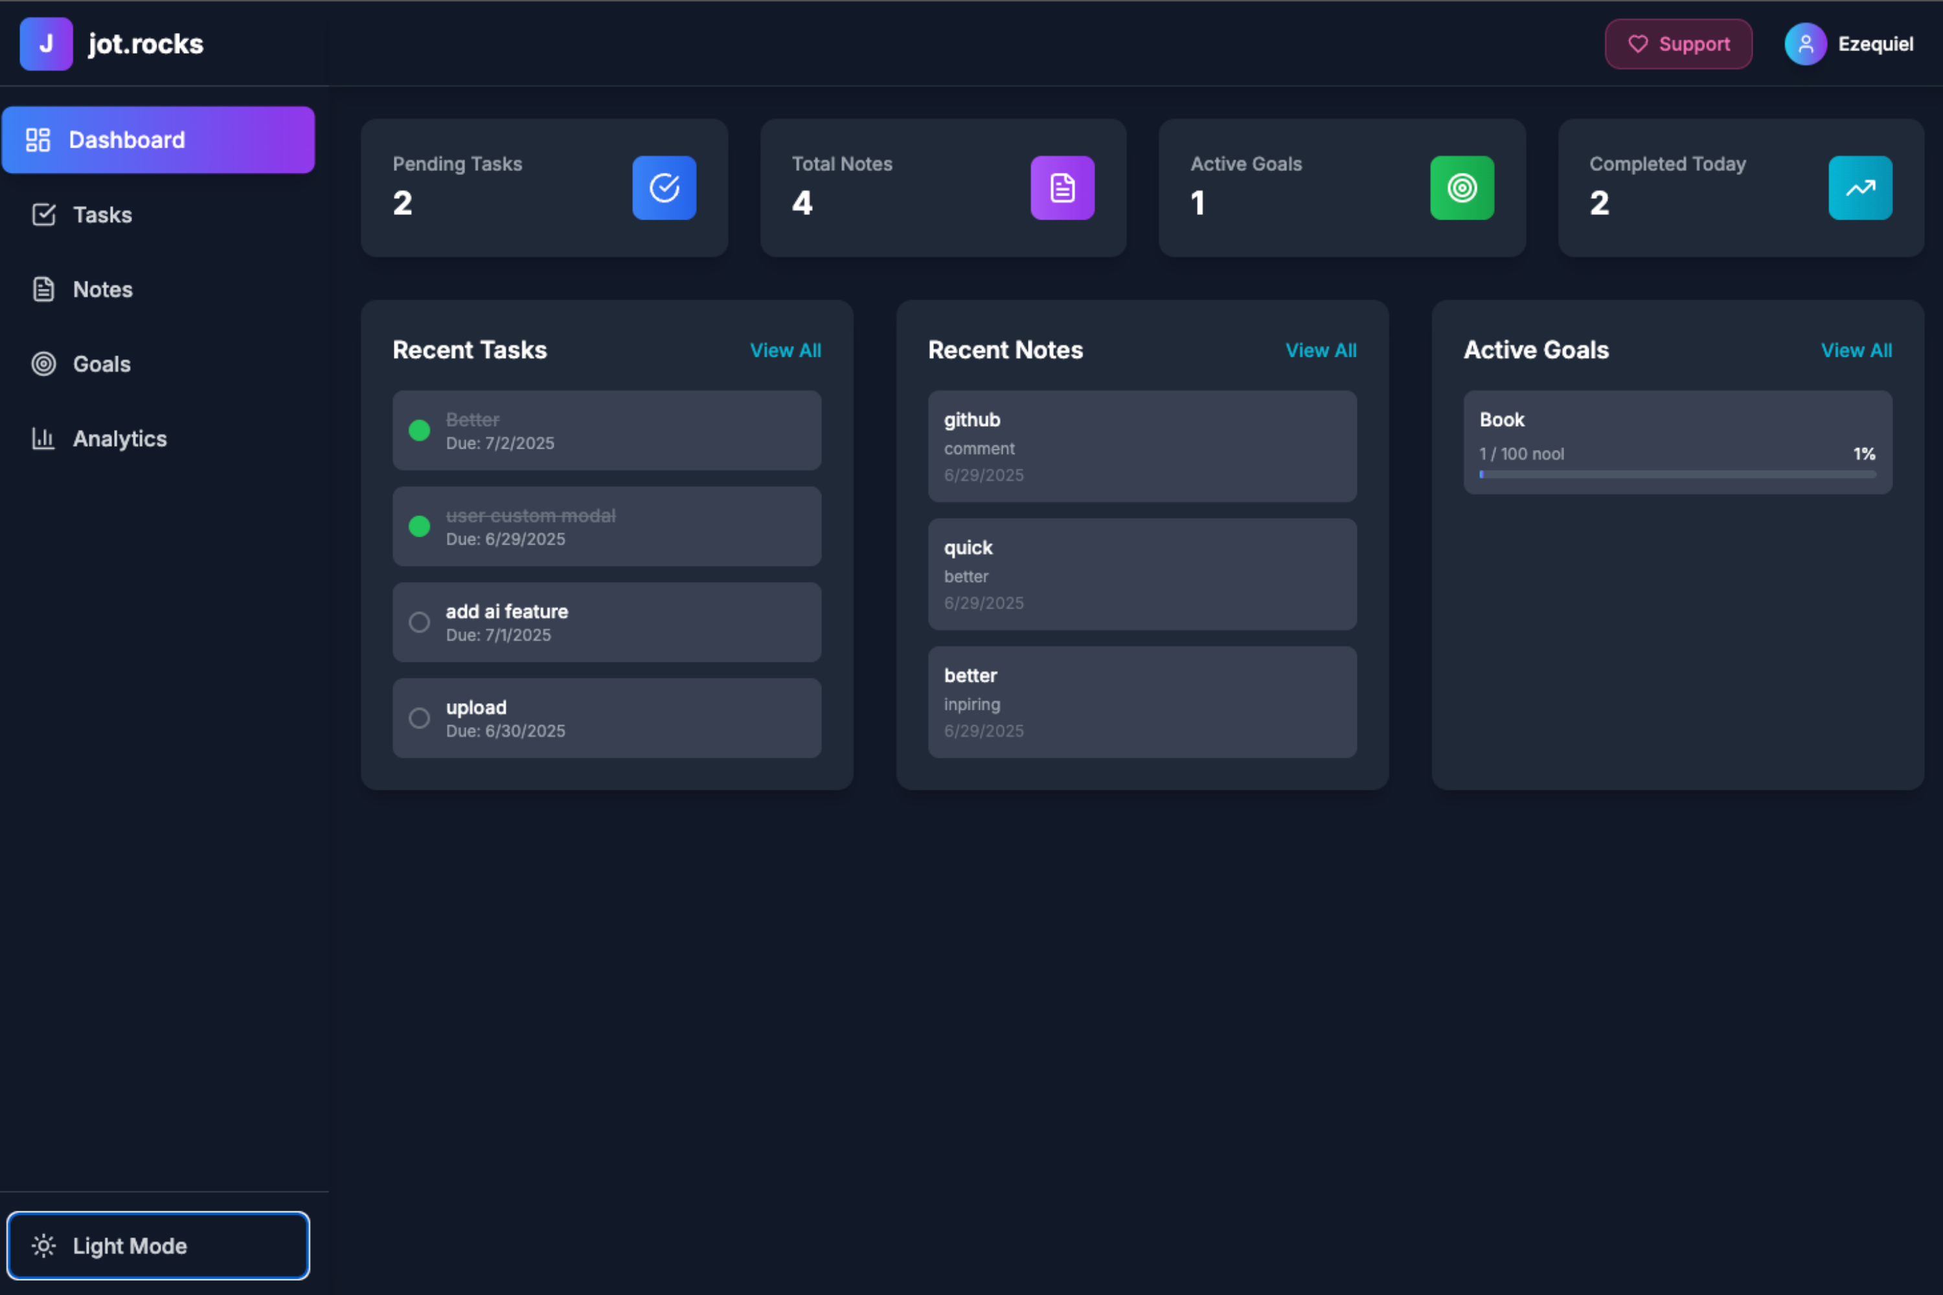Image resolution: width=1943 pixels, height=1295 pixels.
Task: Select Goals in the sidebar navigation
Action: (x=101, y=364)
